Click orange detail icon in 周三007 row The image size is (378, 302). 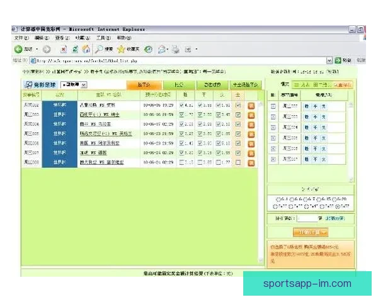tap(251, 153)
